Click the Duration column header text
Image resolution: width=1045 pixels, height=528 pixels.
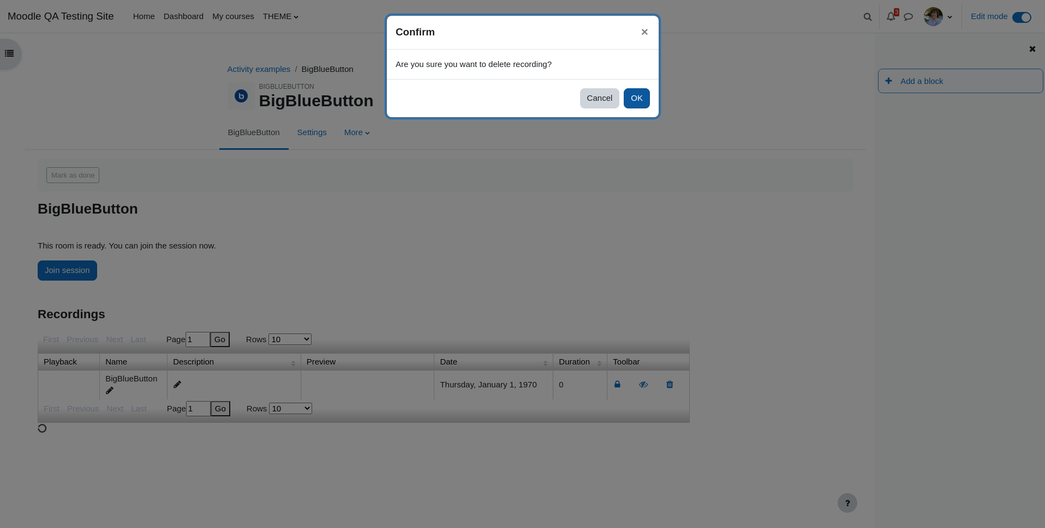click(x=574, y=362)
